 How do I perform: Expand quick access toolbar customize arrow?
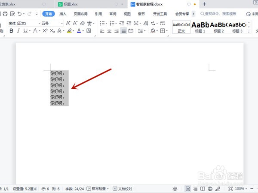click(x=37, y=14)
